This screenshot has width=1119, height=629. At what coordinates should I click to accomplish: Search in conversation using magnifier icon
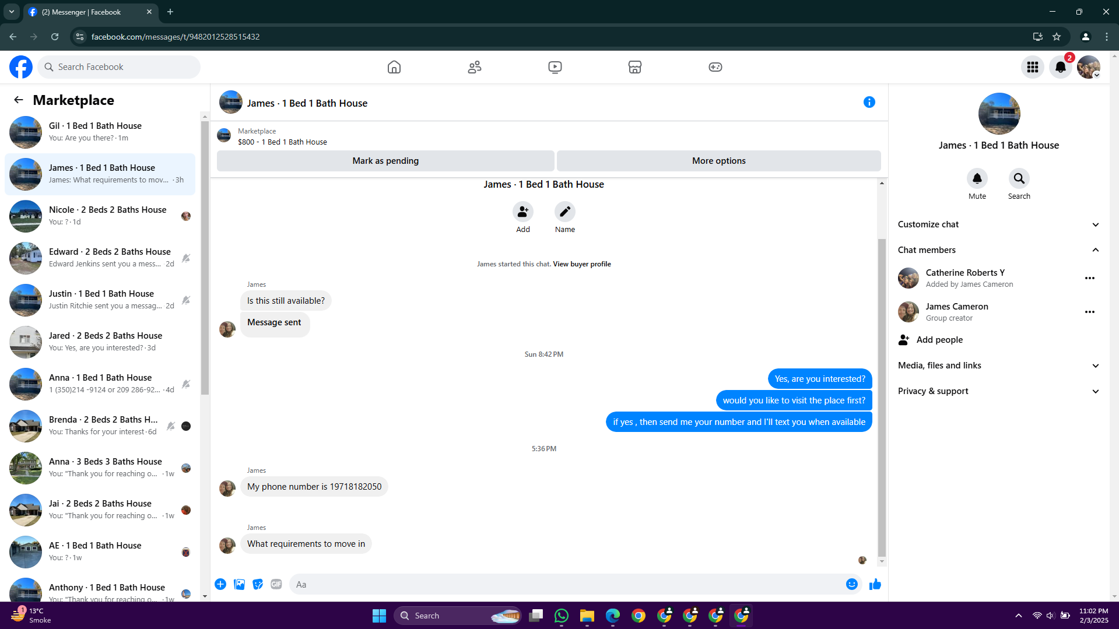click(x=1019, y=178)
